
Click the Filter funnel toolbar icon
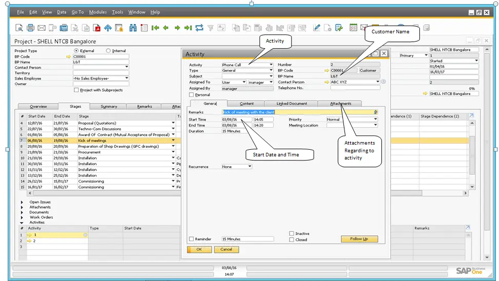click(x=210, y=28)
